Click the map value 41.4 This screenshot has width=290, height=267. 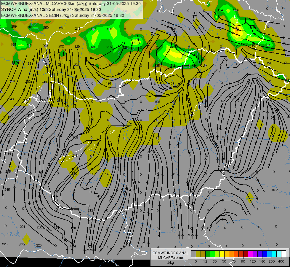point(73,247)
